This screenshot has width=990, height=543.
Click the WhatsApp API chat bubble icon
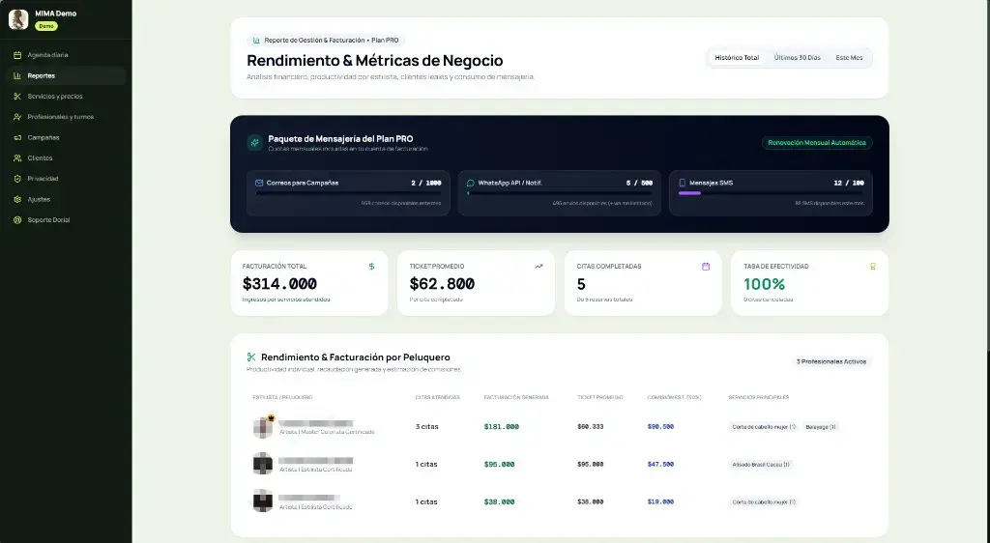471,183
